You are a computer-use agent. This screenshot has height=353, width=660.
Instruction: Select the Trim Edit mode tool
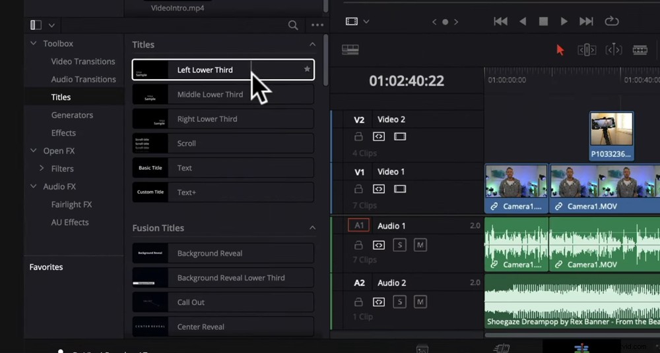click(587, 50)
